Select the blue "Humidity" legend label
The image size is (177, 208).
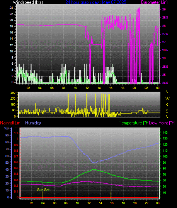point(33,123)
